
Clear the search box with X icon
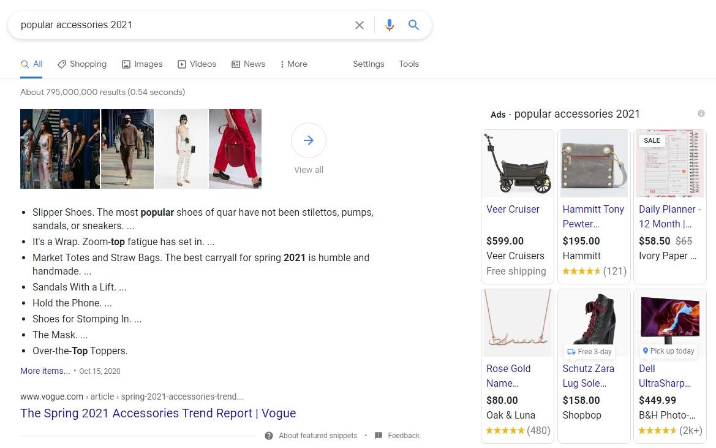[360, 25]
